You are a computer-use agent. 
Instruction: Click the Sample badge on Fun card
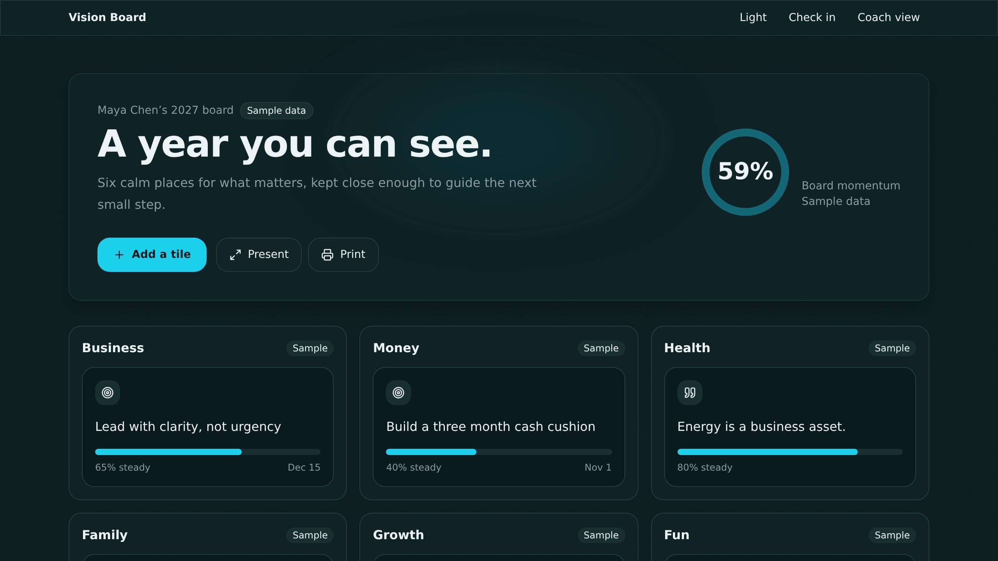point(892,535)
